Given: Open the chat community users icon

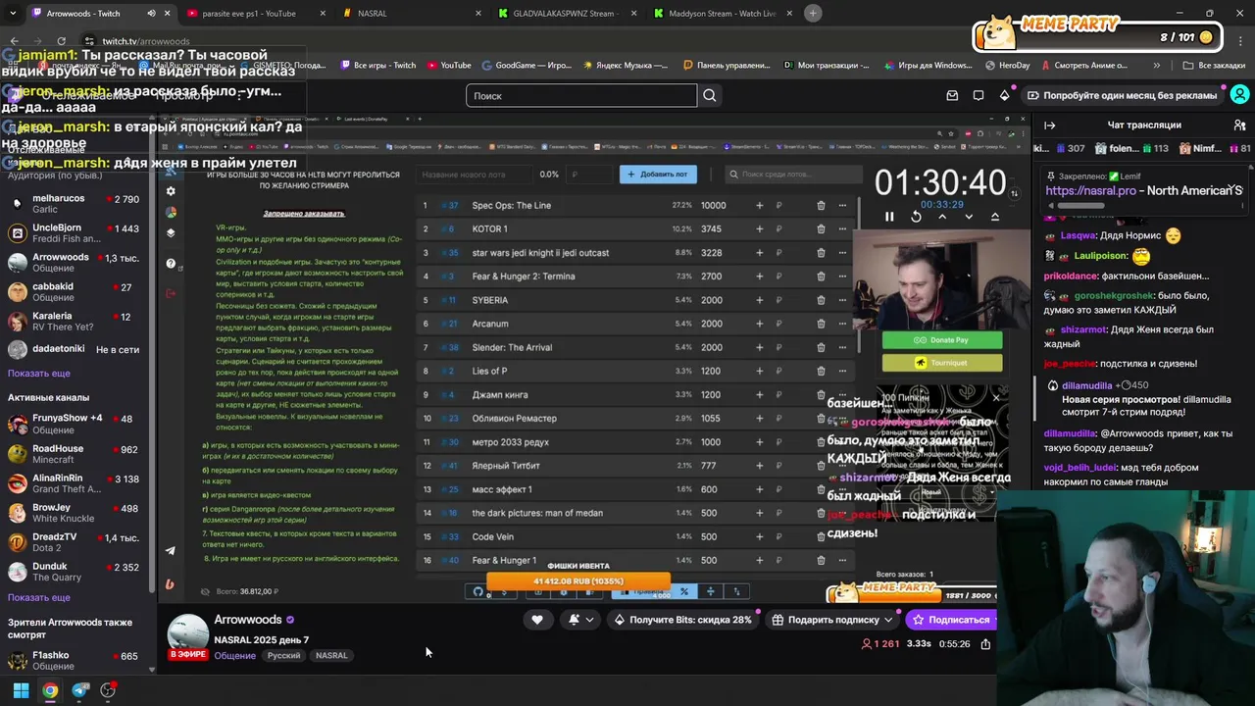Looking at the screenshot, I should (1239, 125).
